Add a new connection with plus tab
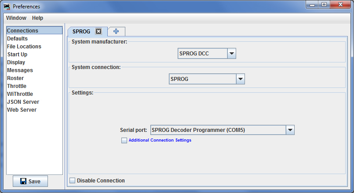The image size is (354, 193). coord(116,31)
